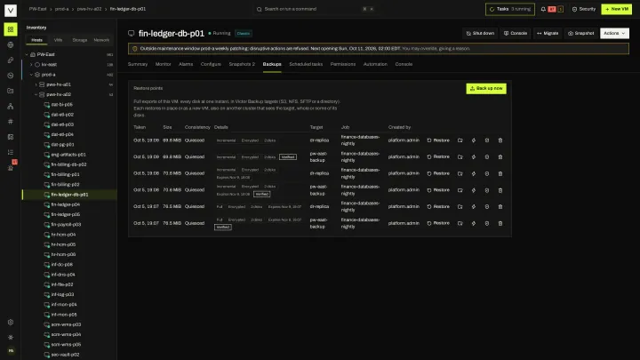This screenshot has width=640, height=360.
Task: Lightning icon for 19:08 dr-replica row
Action: 474,173
